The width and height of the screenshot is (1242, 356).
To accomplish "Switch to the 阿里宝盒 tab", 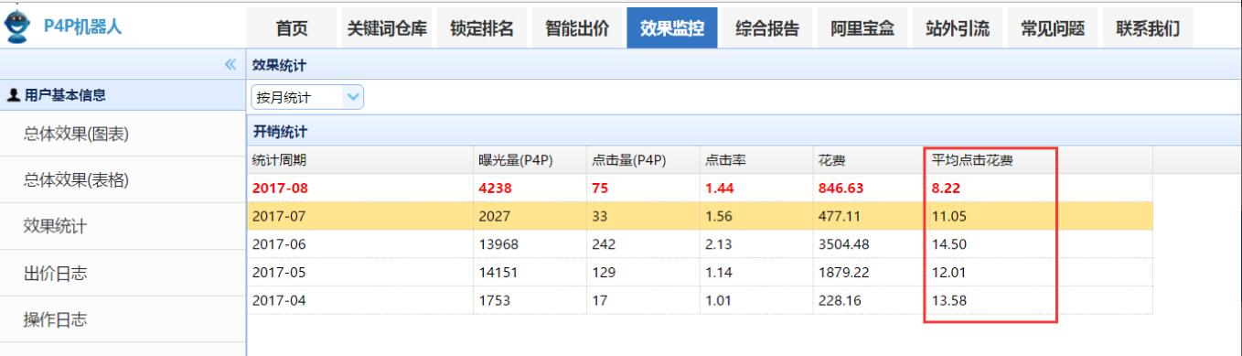I will (x=862, y=28).
